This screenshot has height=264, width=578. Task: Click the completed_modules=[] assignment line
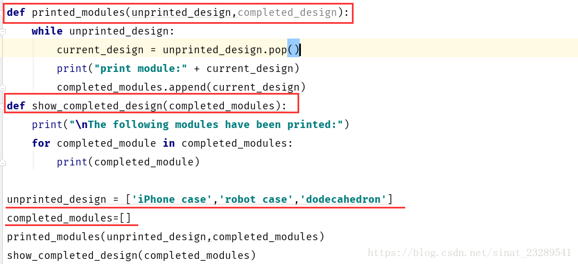click(69, 218)
